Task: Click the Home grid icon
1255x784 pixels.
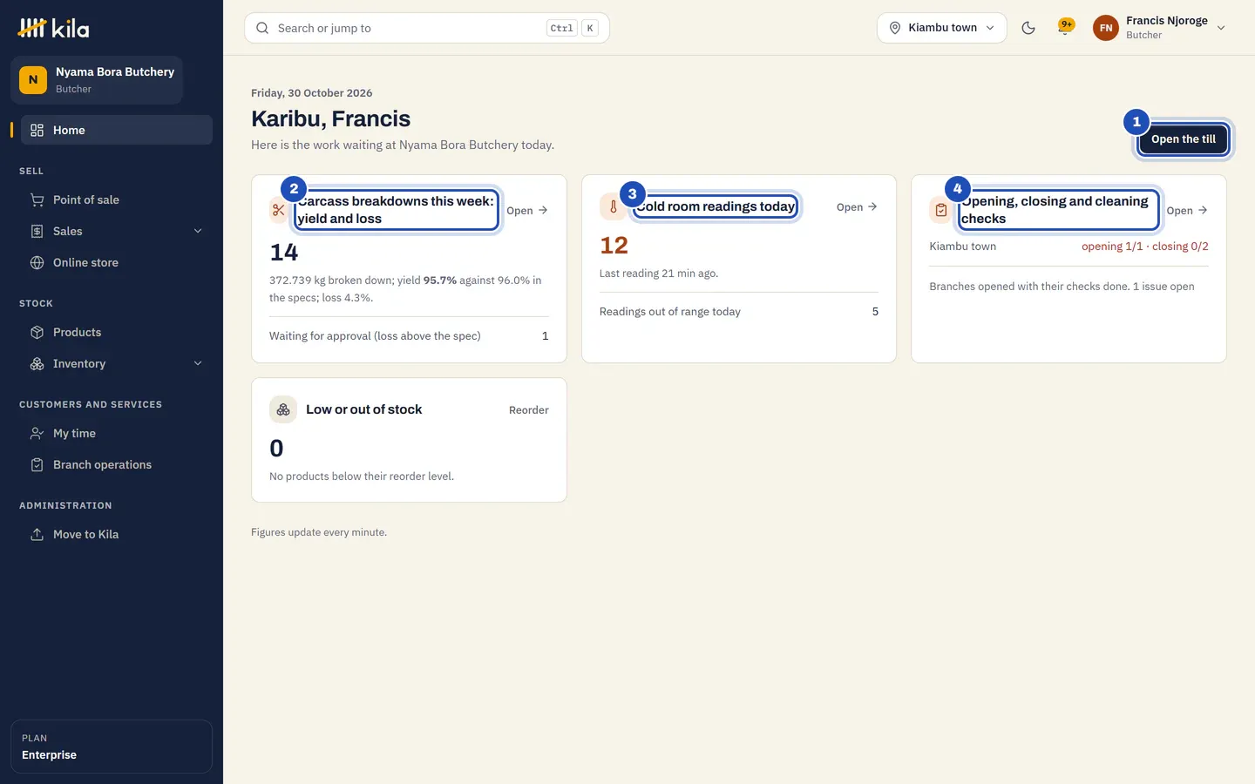Action: coord(37,130)
